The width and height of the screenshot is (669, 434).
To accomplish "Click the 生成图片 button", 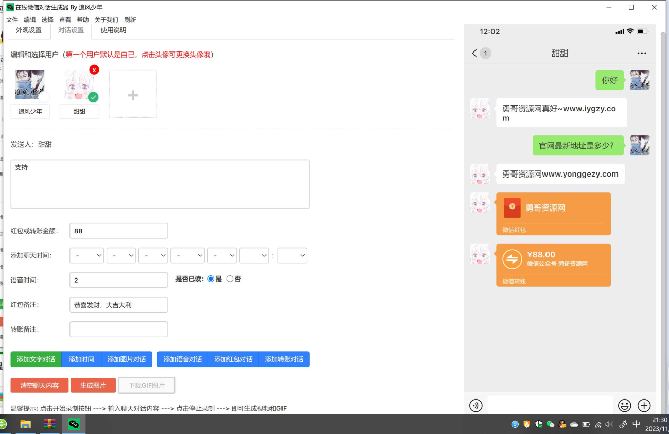I will coord(93,385).
